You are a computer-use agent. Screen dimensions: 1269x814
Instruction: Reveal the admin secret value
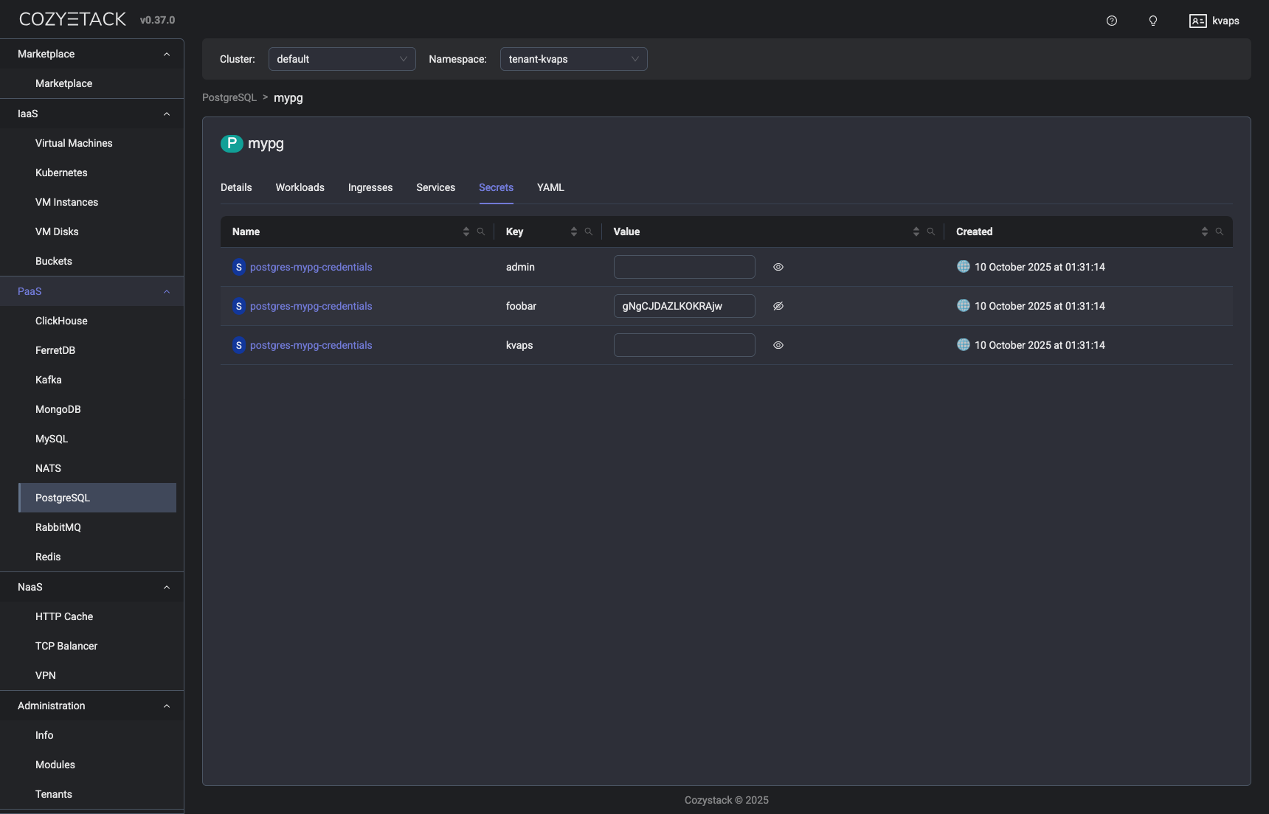tap(778, 267)
